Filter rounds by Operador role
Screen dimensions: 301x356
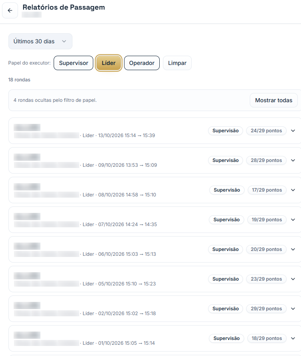click(142, 63)
